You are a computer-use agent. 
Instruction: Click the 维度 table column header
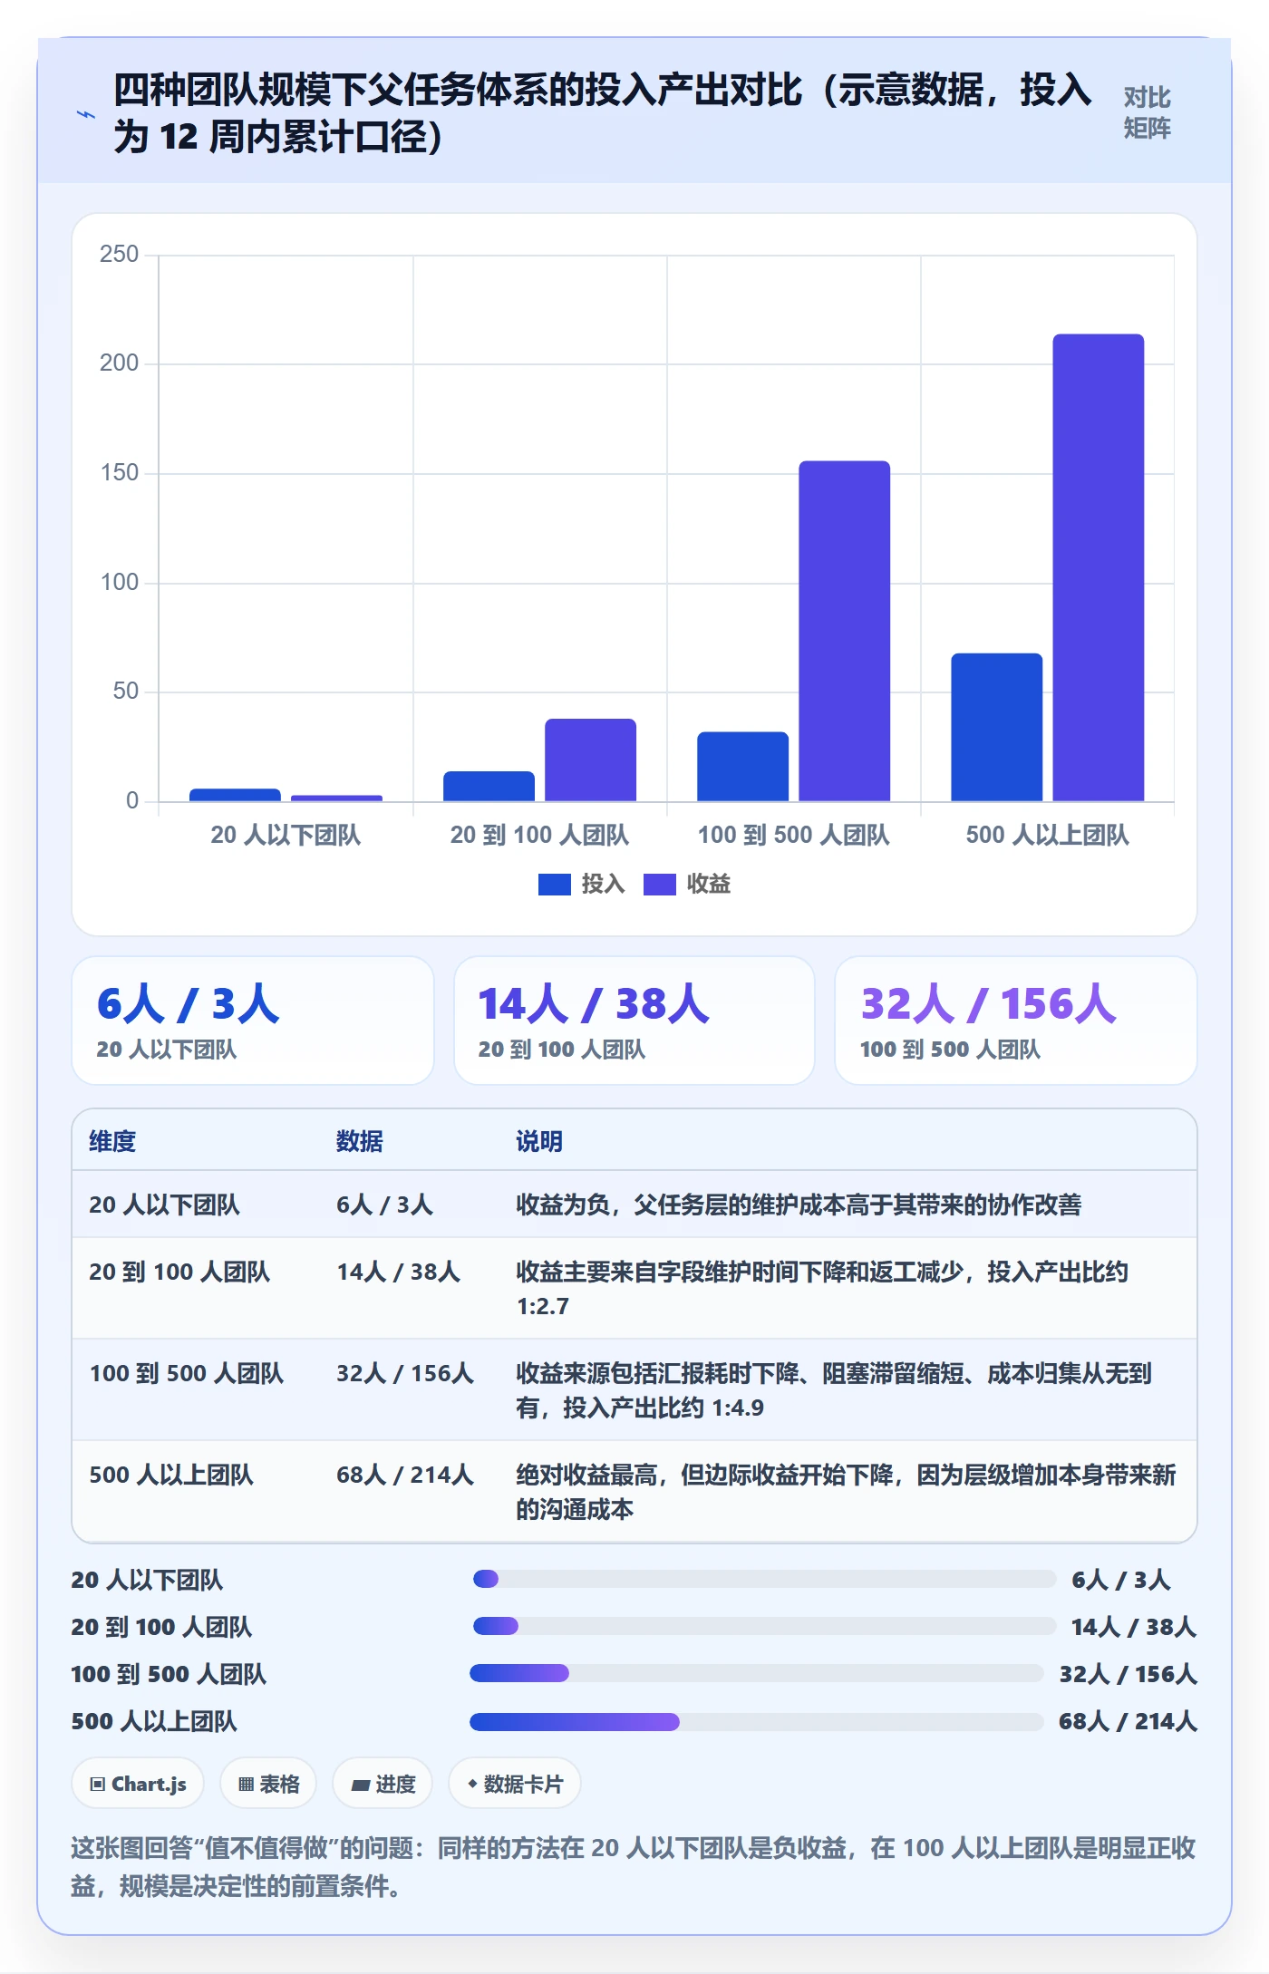click(112, 1141)
